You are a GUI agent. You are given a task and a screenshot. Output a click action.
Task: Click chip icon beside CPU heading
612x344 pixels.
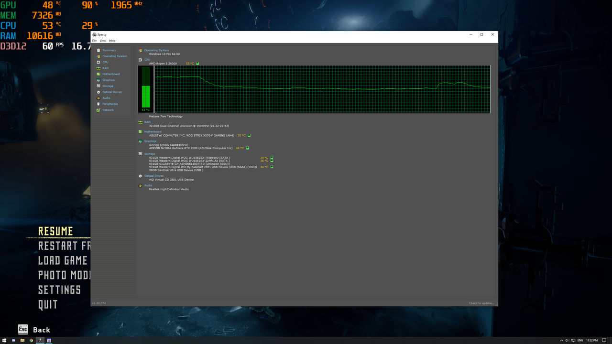[140, 60]
